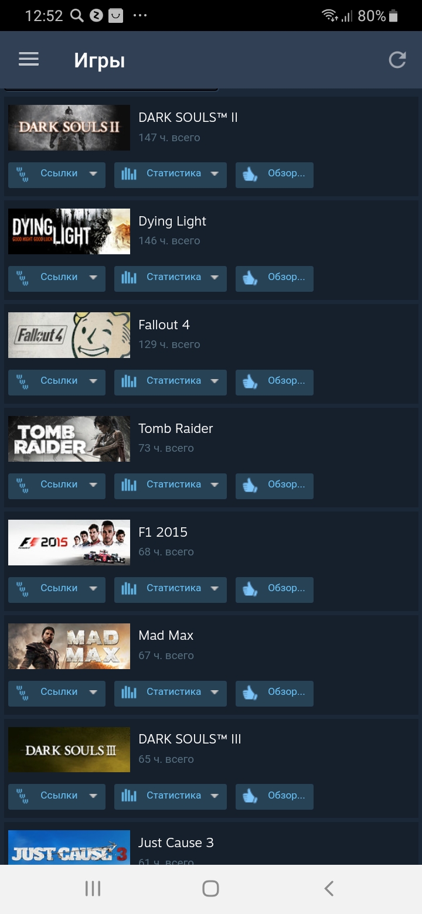Tap links icon for Fallout 4
The width and height of the screenshot is (422, 914).
(22, 381)
